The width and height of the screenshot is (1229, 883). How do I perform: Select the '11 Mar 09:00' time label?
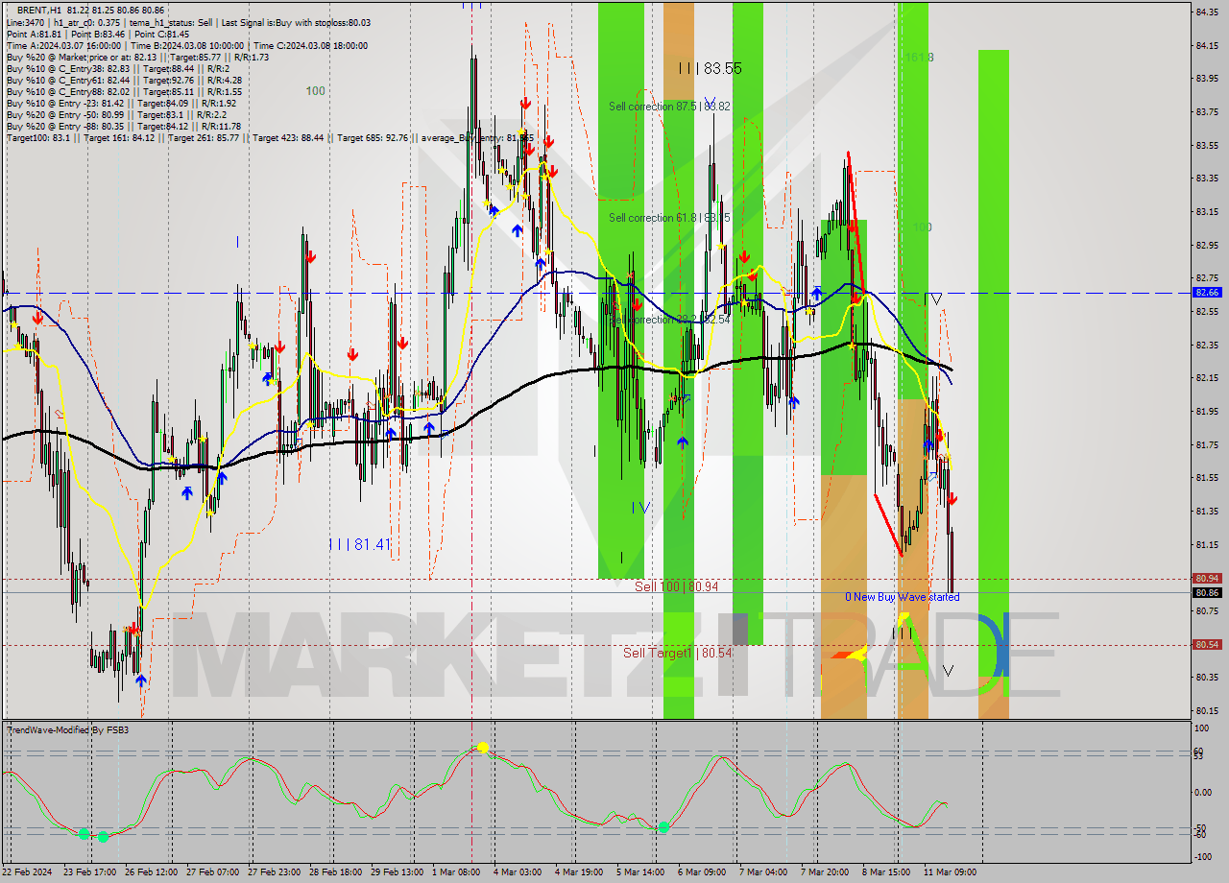point(949,871)
